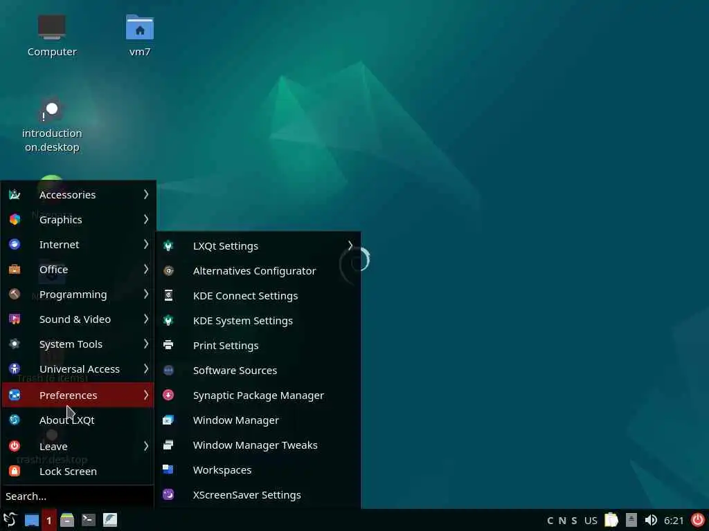
Task: Click the Accessories category icon
Action: pyautogui.click(x=15, y=194)
